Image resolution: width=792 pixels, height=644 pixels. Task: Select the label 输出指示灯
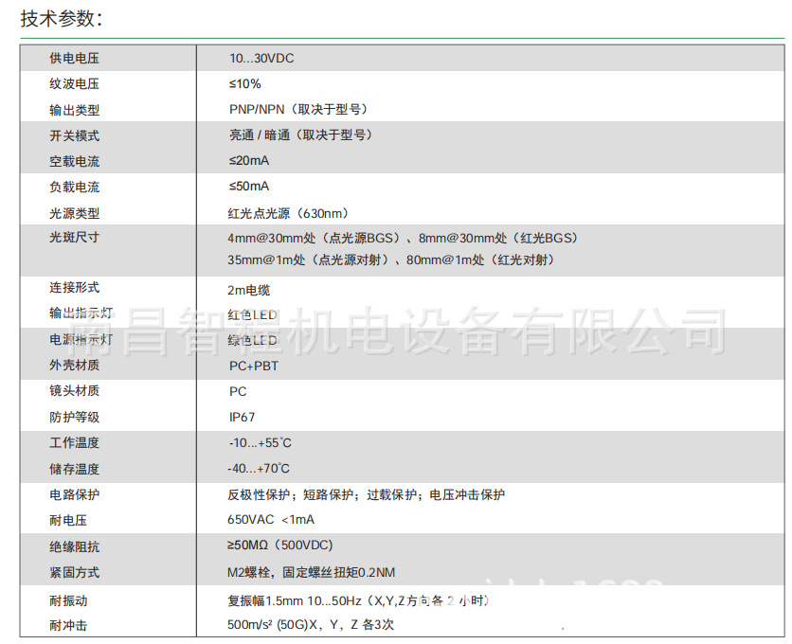[81, 313]
